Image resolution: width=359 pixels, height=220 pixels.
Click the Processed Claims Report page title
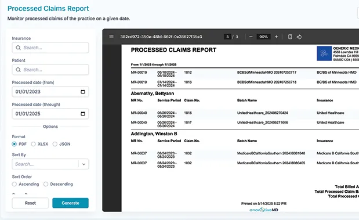(48, 9)
